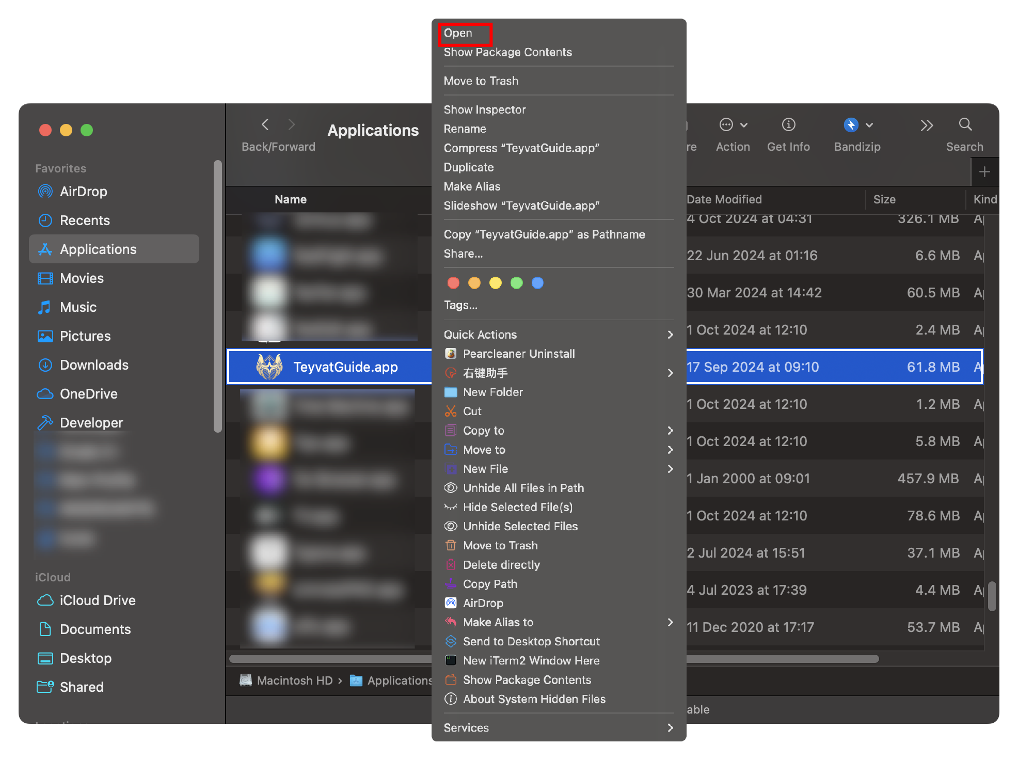Open New iTerm2 Window Here

tap(531, 660)
